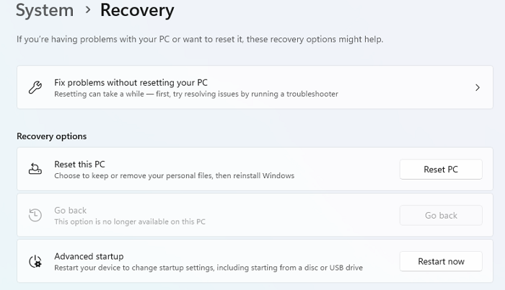Select the Reset this PC heading
This screenshot has height=290, width=505.
[x=79, y=164]
